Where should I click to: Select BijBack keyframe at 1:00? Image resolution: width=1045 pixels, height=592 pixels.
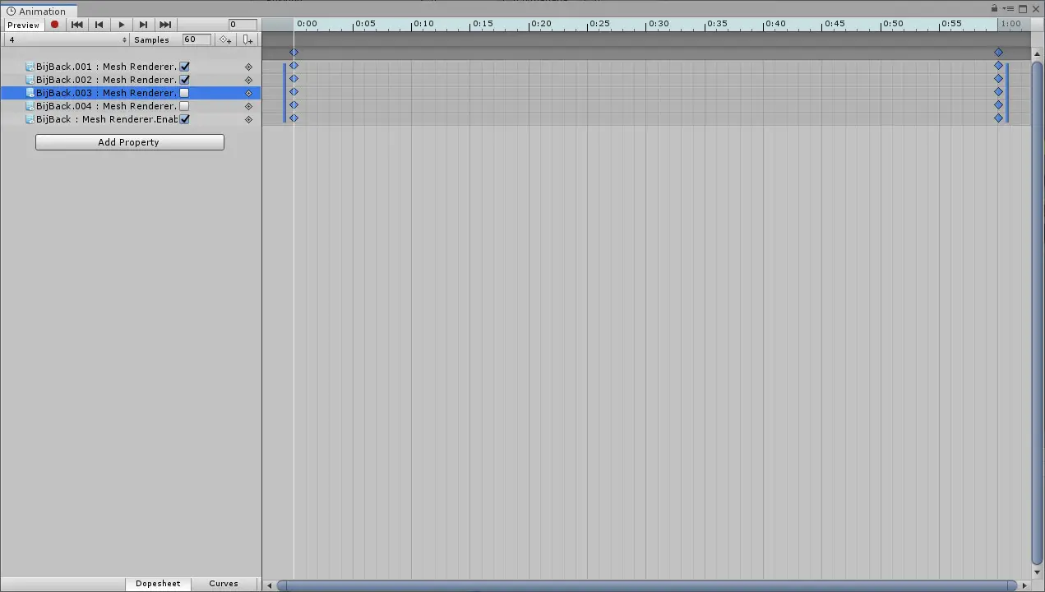pos(999,118)
